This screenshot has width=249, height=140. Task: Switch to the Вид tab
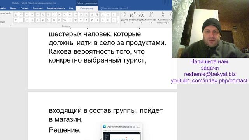pyautogui.click(x=71, y=9)
